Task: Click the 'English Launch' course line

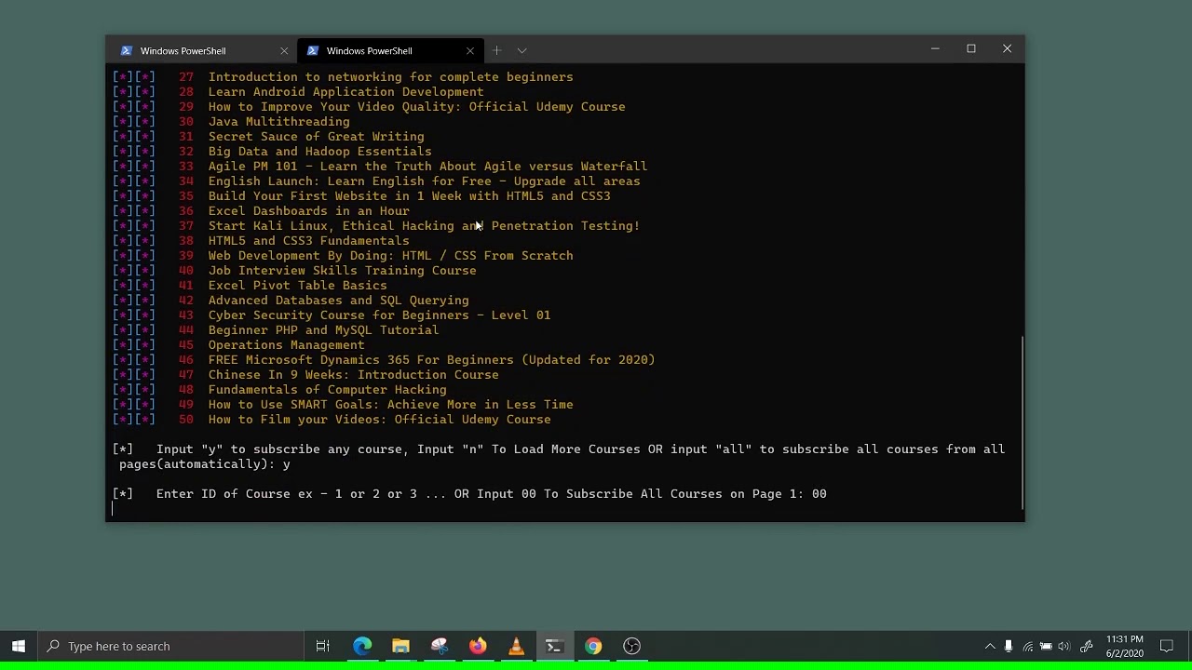Action: pos(424,181)
